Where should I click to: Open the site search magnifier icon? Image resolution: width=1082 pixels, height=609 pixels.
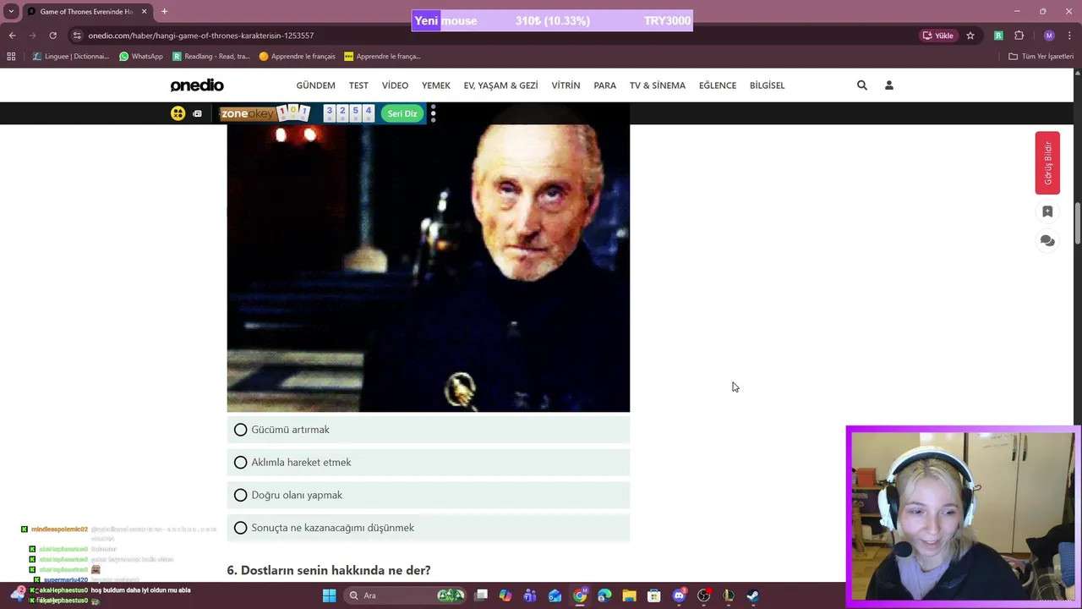click(x=861, y=85)
